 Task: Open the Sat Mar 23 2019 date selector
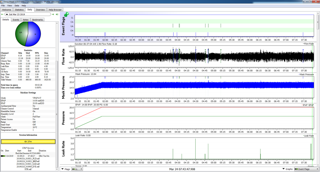(x=28, y=15)
